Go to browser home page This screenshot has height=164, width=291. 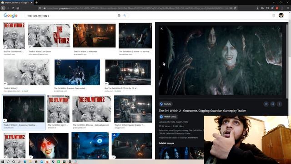tap(18, 8)
